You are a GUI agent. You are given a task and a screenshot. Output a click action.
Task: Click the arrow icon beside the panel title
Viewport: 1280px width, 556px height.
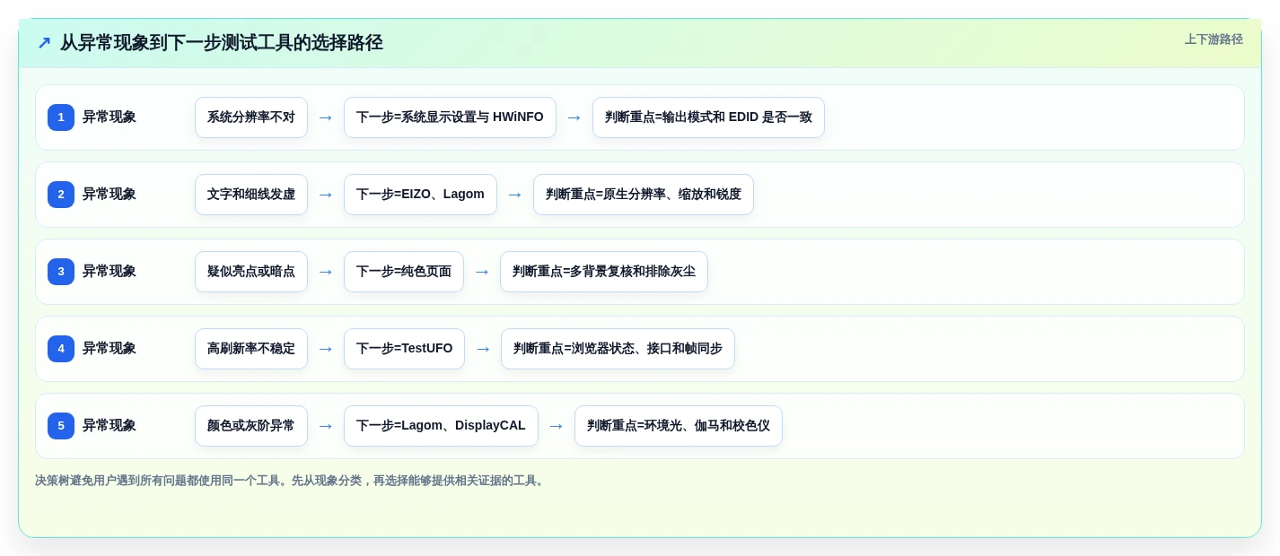point(44,42)
